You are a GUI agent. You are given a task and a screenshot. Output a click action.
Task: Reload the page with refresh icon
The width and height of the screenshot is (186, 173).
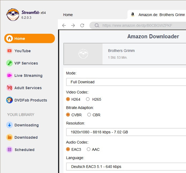82,25
